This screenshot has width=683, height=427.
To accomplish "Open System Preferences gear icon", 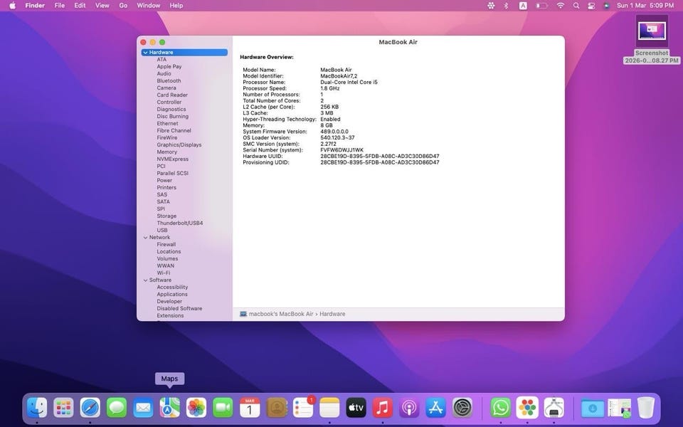I will tap(462, 408).
